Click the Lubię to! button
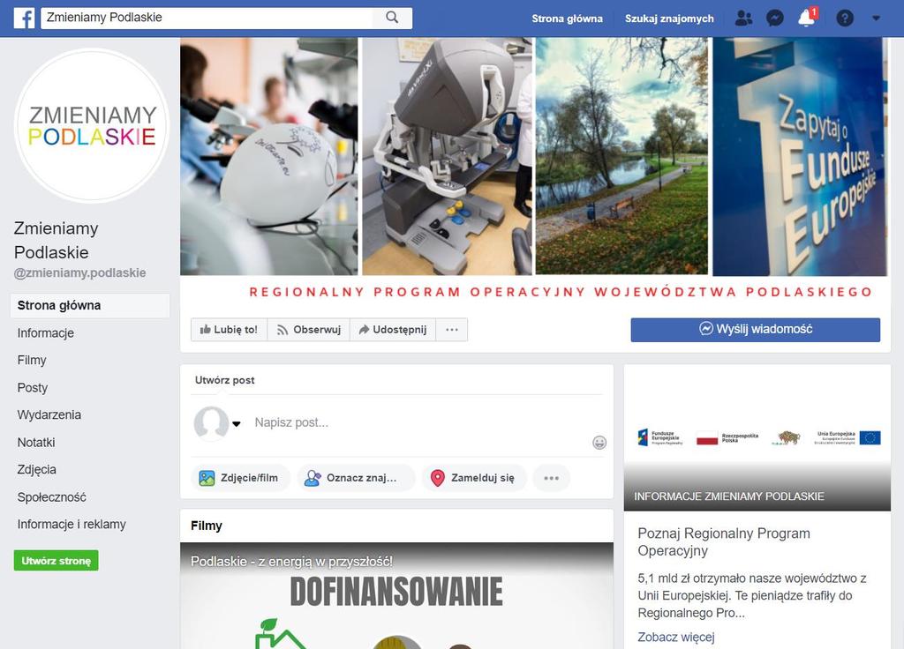The image size is (904, 649). coord(229,330)
